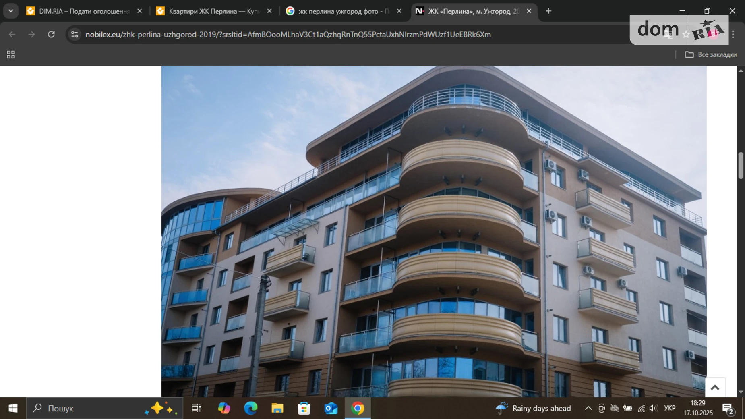Open File Explorer from taskbar

(x=277, y=408)
